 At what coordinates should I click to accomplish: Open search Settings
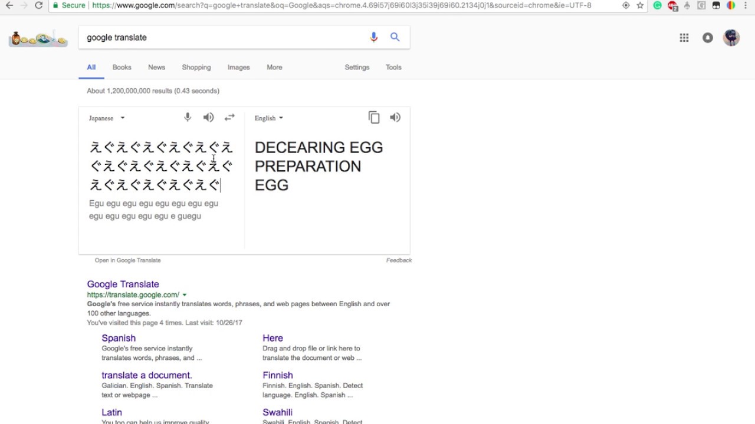357,67
